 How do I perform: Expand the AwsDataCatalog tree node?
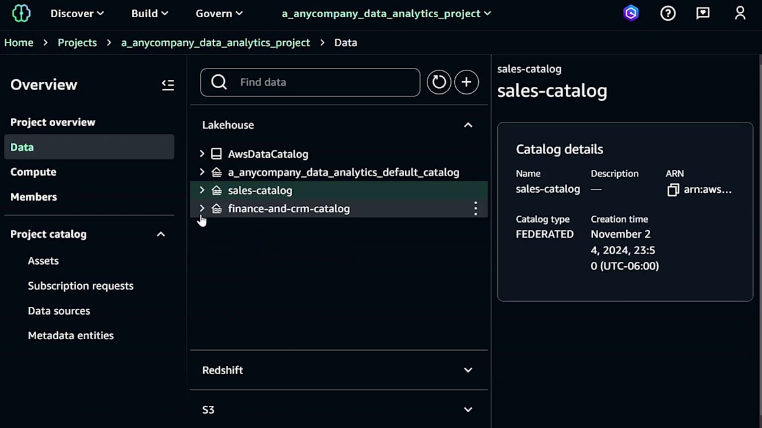pos(202,153)
